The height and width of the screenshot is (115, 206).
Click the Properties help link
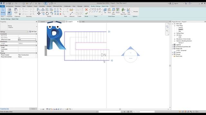[5, 109]
